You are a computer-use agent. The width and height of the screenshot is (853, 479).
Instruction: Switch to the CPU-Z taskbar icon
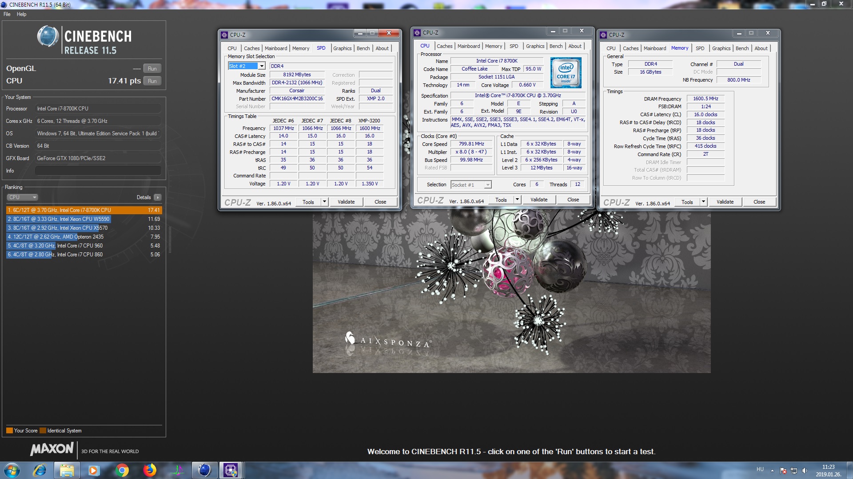point(231,470)
